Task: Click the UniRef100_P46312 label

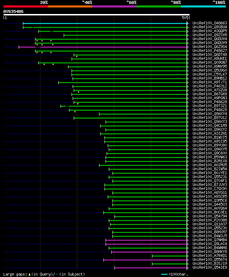Action: pos(210,86)
